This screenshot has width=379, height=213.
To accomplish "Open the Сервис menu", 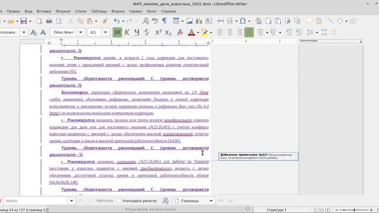I will coord(136,11).
